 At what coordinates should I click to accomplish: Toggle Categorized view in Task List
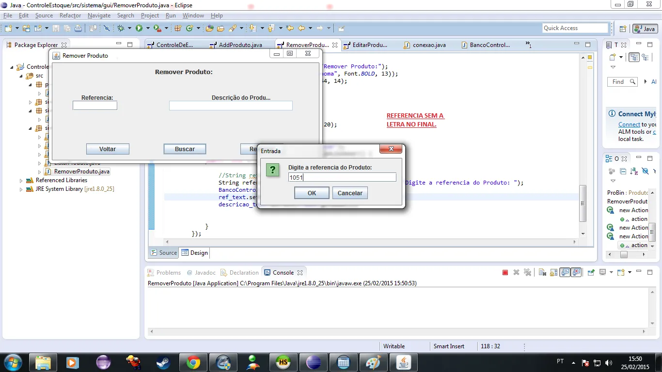633,57
